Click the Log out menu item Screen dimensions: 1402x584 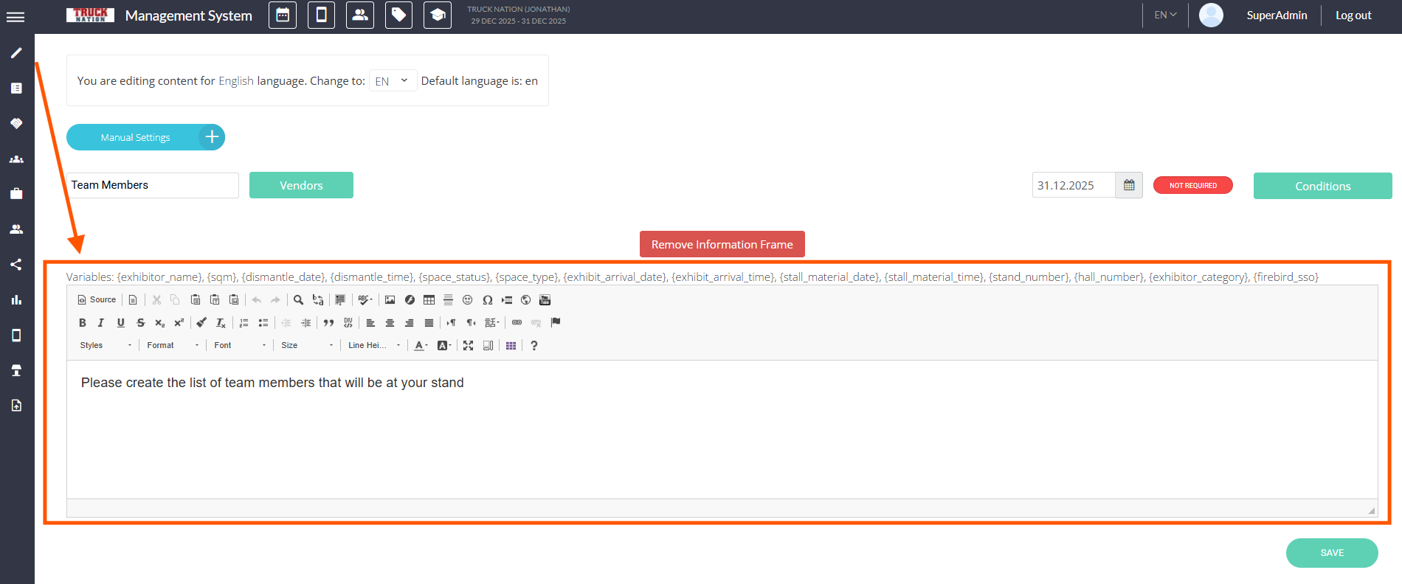1353,15
